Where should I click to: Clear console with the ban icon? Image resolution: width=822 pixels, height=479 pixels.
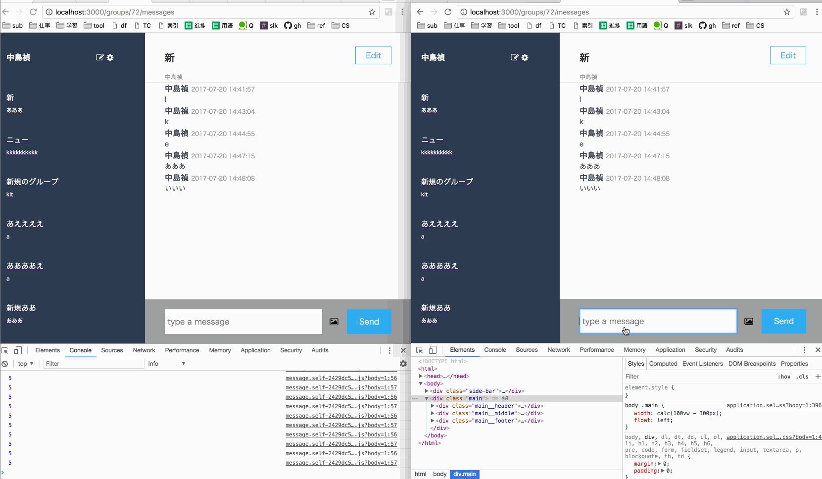click(x=5, y=364)
